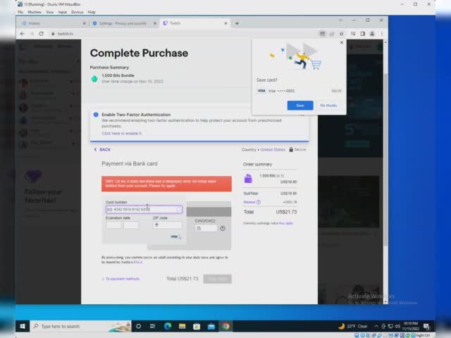Screen dimensions: 451x338
Task: Open VirtualBox Help menu
Action: pos(92,12)
